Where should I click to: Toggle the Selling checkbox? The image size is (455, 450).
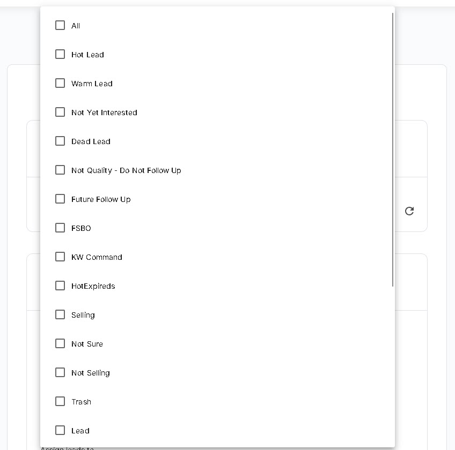pyautogui.click(x=60, y=314)
